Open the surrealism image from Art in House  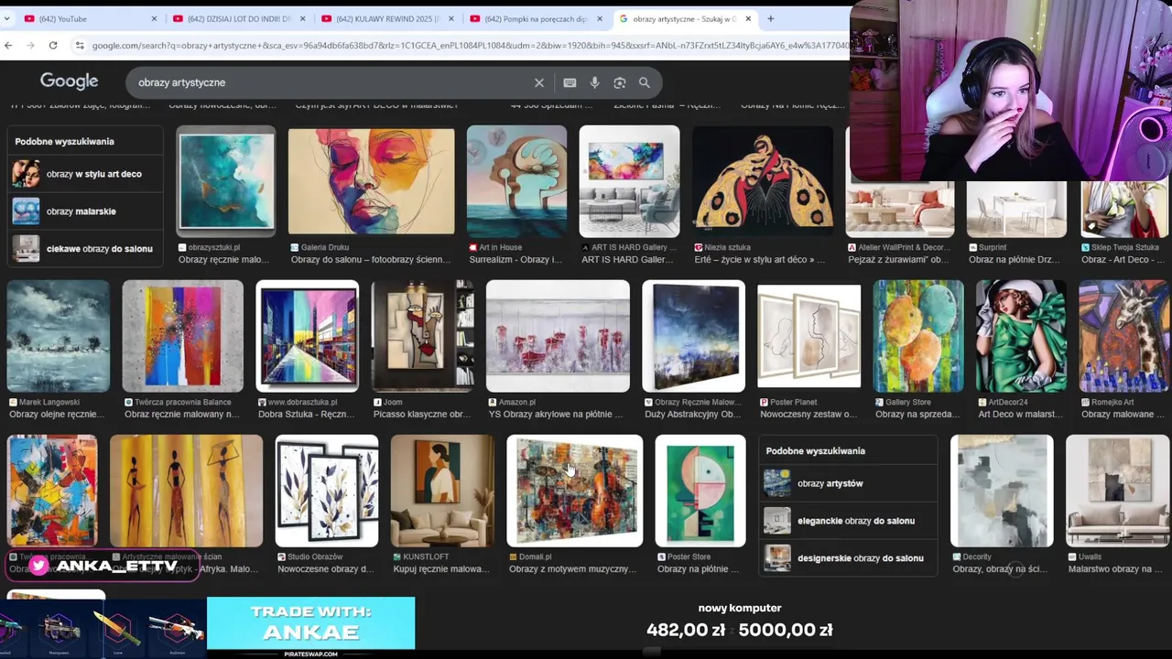(516, 181)
